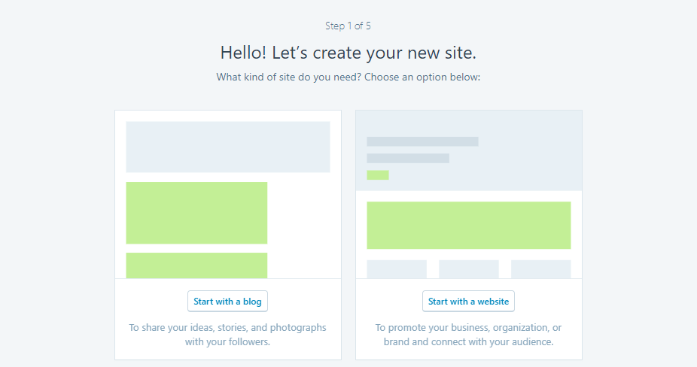
Task: Click the long gray title bar in website preview
Action: pyautogui.click(x=422, y=141)
